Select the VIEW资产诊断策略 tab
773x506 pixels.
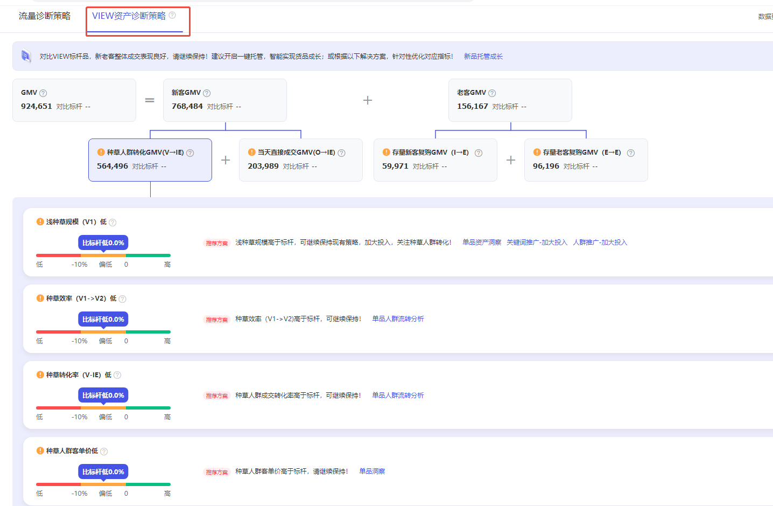tap(129, 16)
